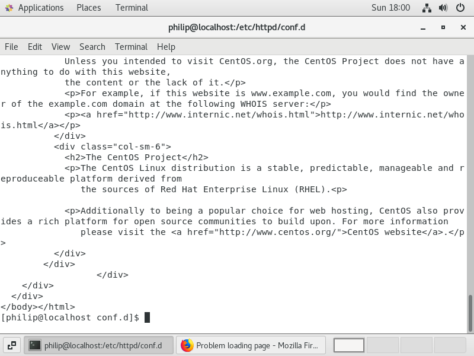Close the terminal window
This screenshot has height=356, width=474.
pos(463,27)
